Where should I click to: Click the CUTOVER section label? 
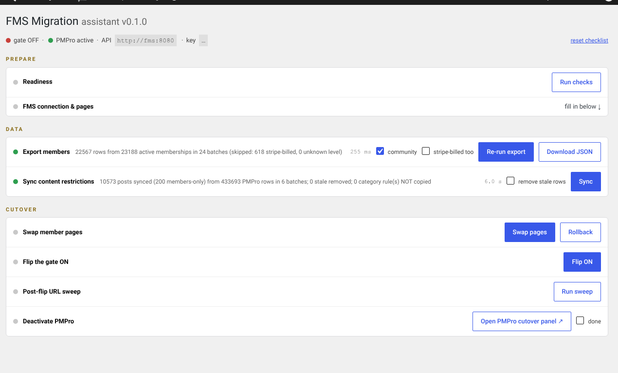(x=21, y=209)
